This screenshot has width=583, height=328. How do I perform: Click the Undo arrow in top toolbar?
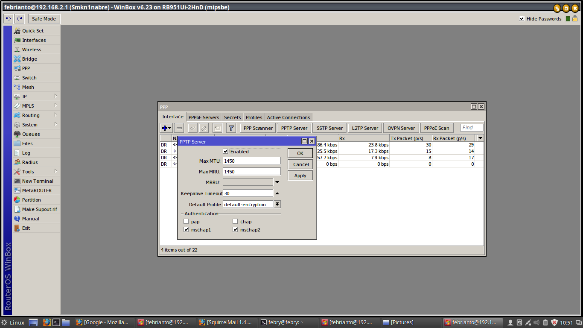9,18
